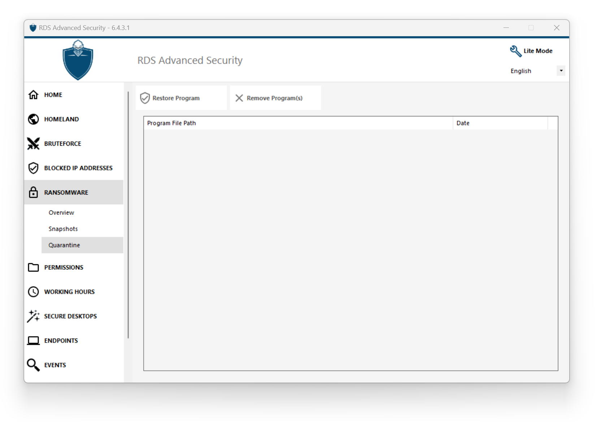Sort by Program File Path column

pyautogui.click(x=298, y=123)
